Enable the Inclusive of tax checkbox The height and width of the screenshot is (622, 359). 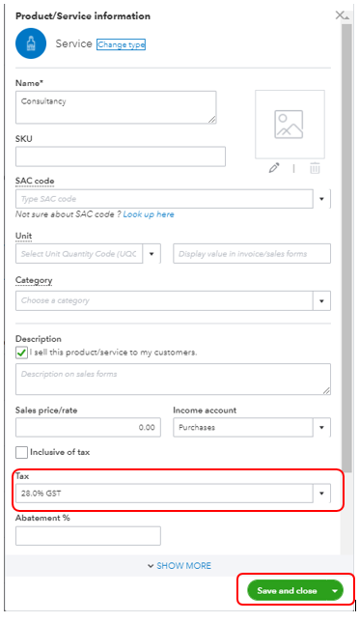[x=21, y=452]
